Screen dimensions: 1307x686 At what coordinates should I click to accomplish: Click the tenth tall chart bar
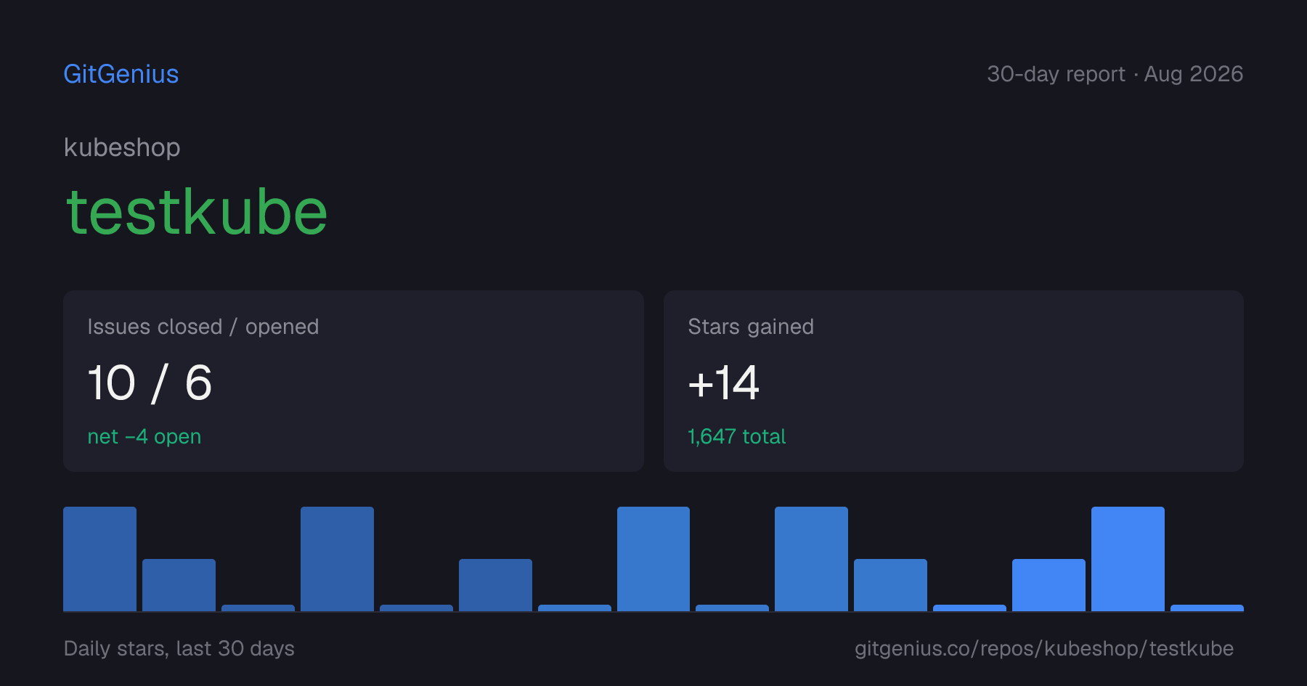coord(811,559)
